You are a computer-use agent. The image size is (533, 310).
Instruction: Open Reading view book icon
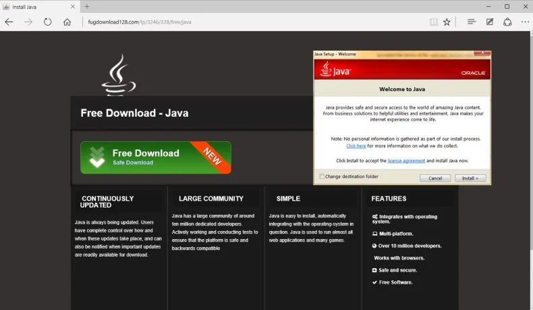coord(433,22)
